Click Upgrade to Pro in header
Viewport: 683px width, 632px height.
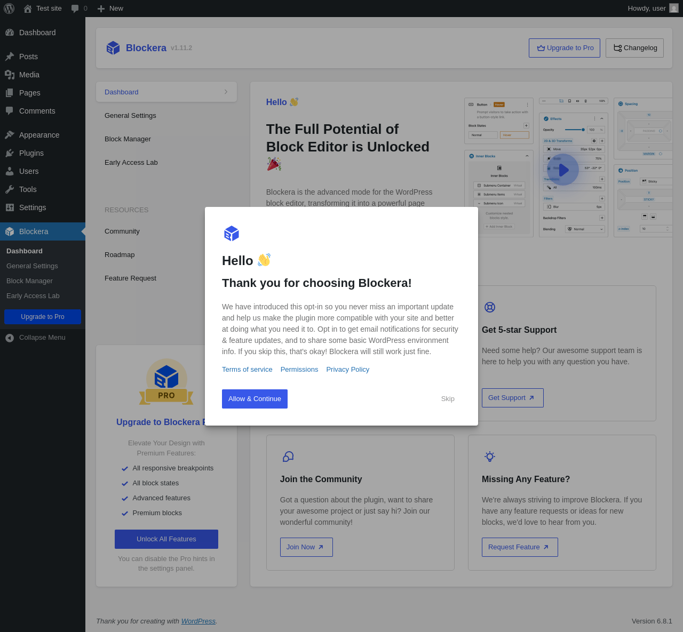click(565, 48)
